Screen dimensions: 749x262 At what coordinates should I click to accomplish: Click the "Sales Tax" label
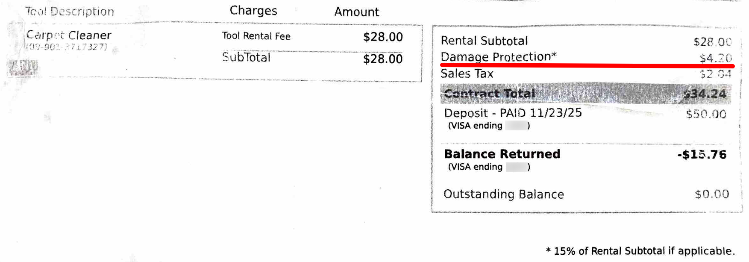coord(467,74)
